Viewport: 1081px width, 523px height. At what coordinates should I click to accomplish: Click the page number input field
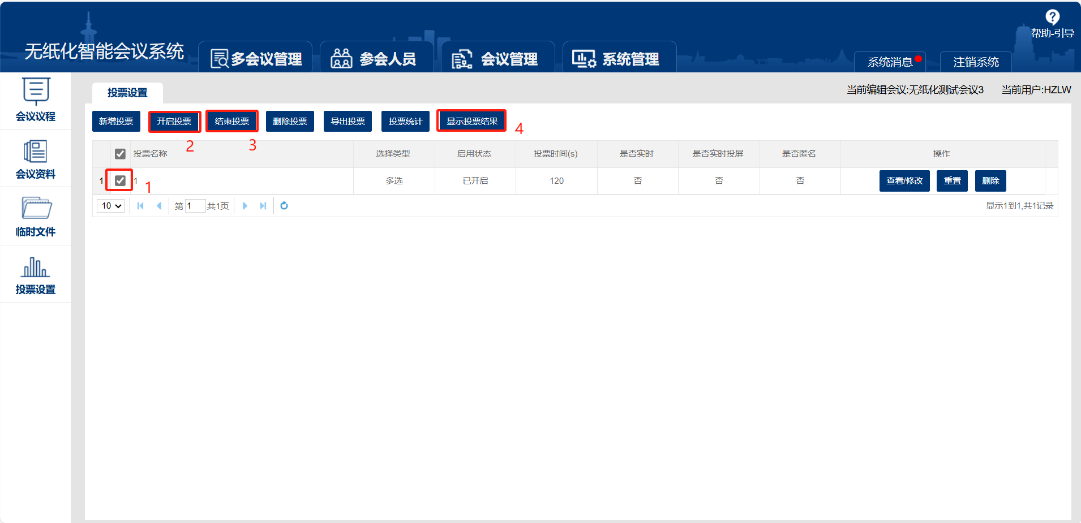pyautogui.click(x=195, y=206)
